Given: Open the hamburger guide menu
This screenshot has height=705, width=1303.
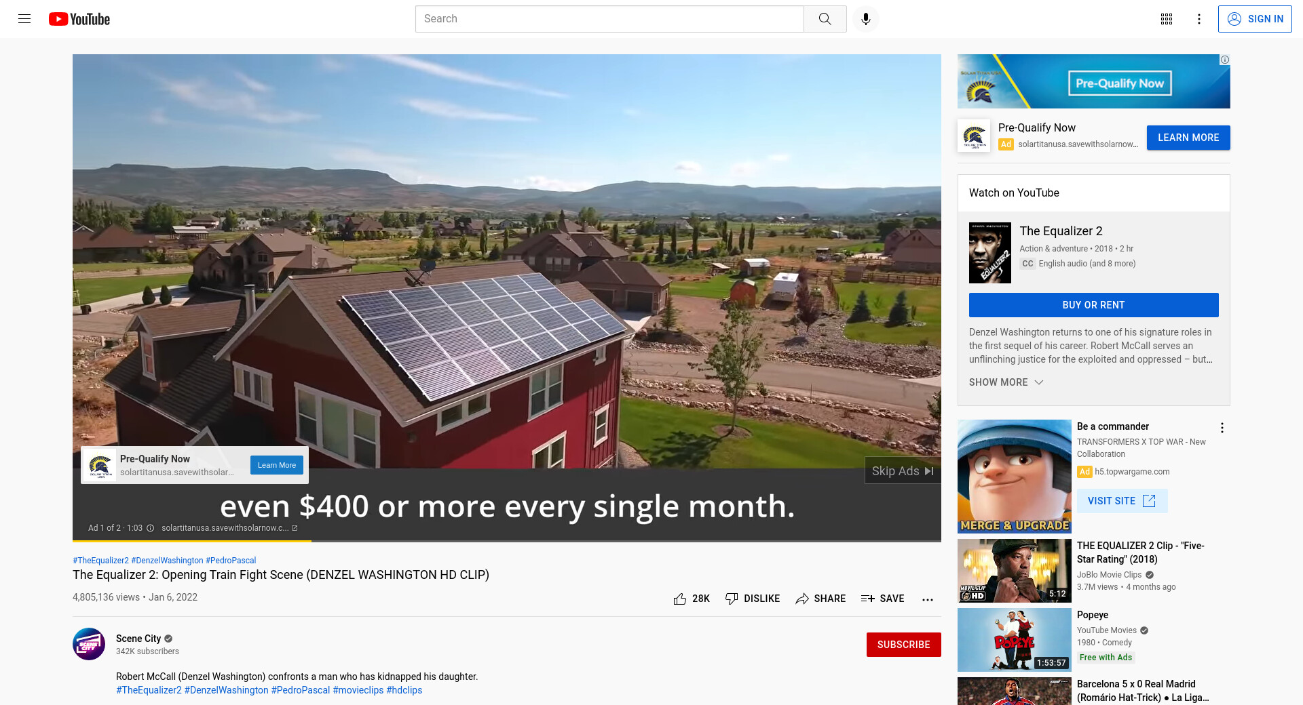Looking at the screenshot, I should 24,19.
